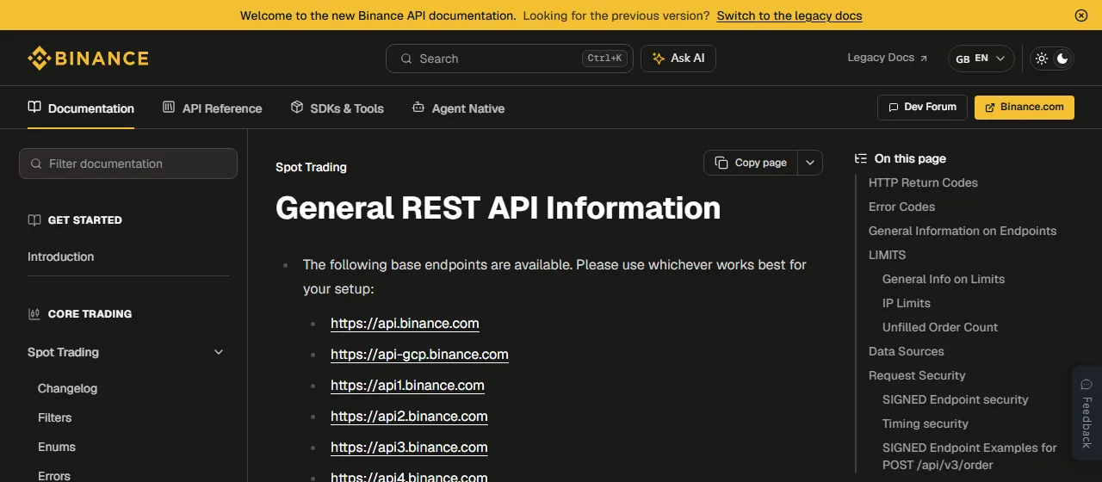Click the Dev Forum button
This screenshot has height=482, width=1102.
pyautogui.click(x=922, y=108)
